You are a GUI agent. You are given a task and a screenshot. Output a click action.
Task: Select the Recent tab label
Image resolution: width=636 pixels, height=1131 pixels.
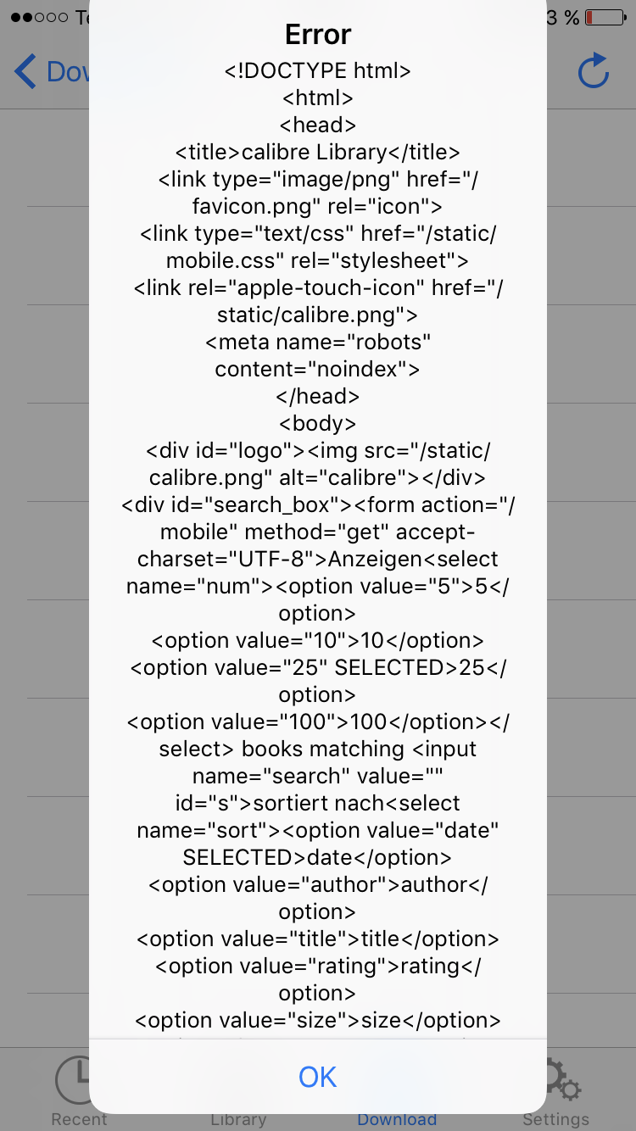pos(79,1120)
